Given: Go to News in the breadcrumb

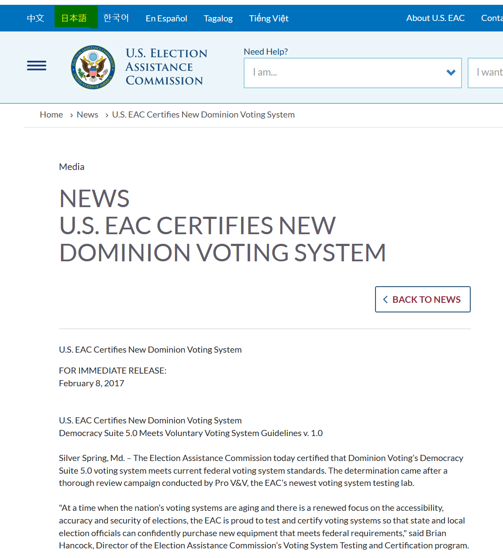Looking at the screenshot, I should coord(87,114).
